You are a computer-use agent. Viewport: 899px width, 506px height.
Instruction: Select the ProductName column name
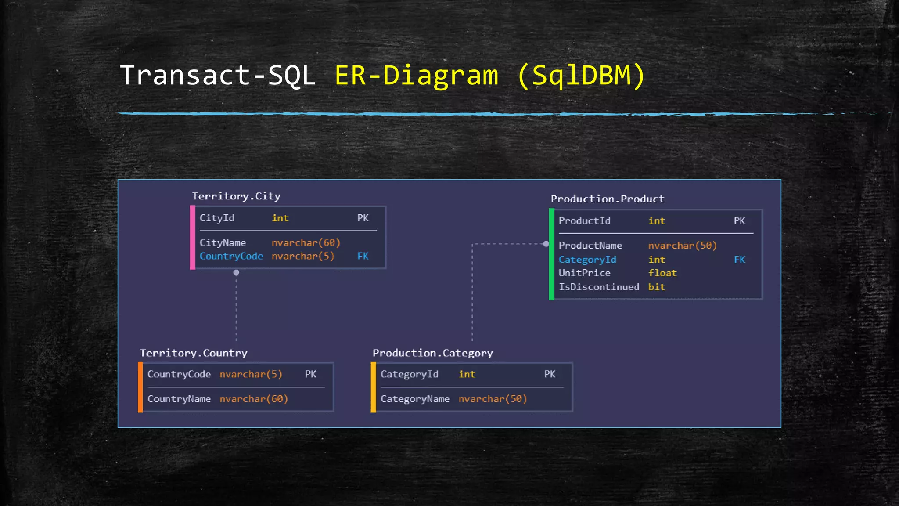(x=590, y=246)
